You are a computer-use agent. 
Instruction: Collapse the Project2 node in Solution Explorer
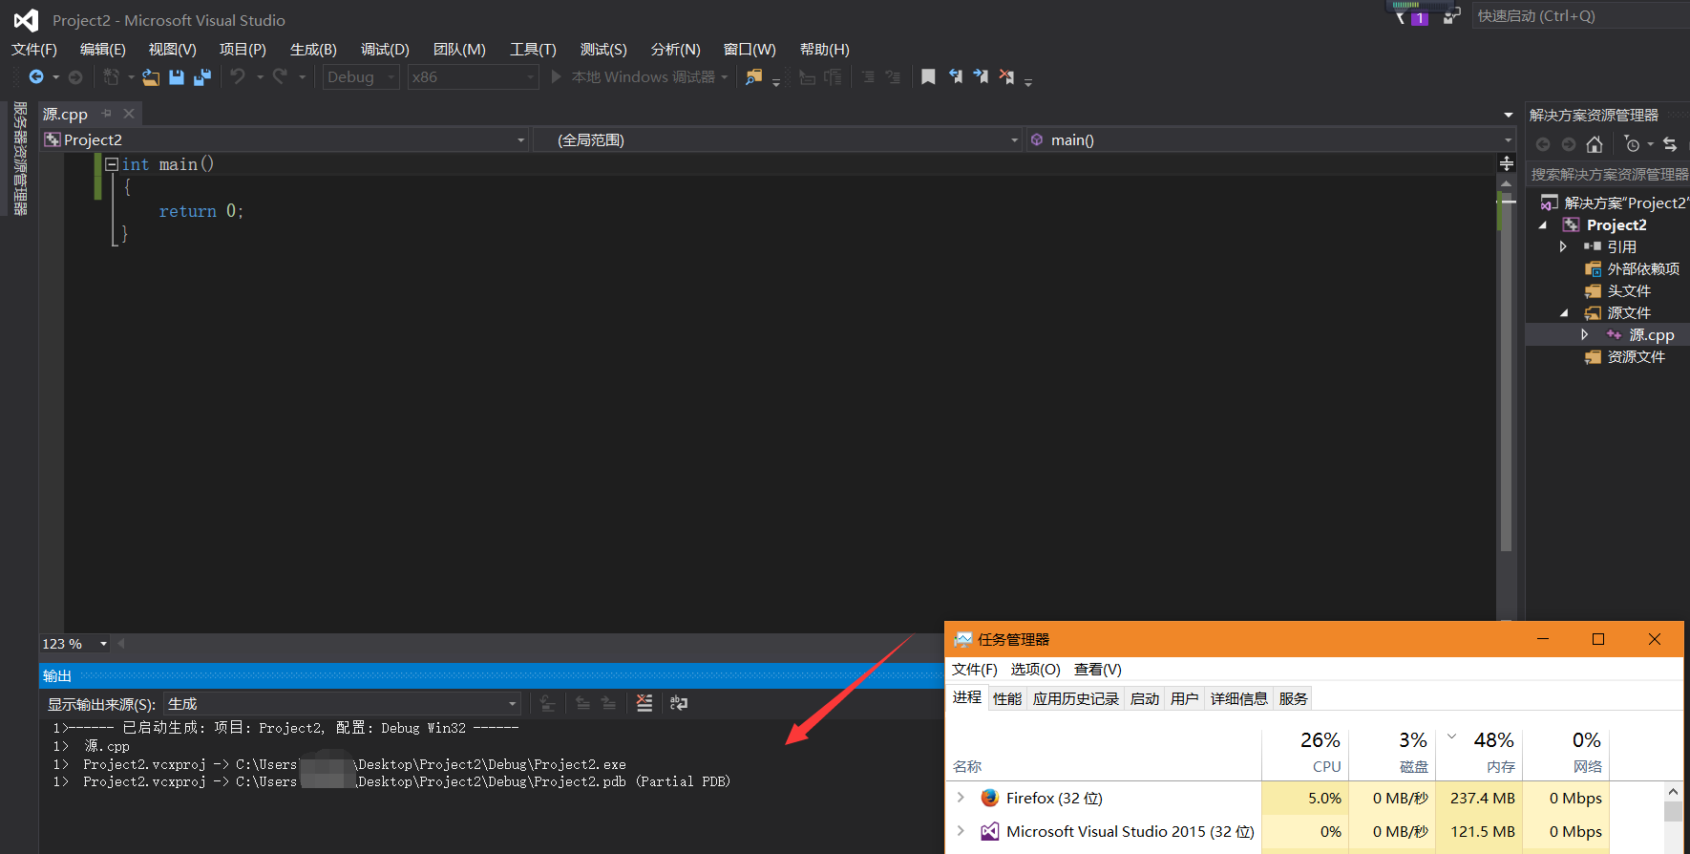1543,225
